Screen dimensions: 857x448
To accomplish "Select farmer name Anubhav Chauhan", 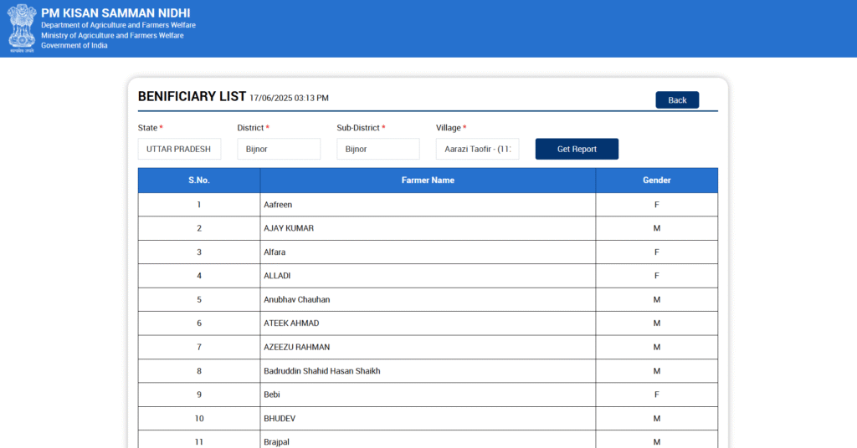I will coord(297,299).
